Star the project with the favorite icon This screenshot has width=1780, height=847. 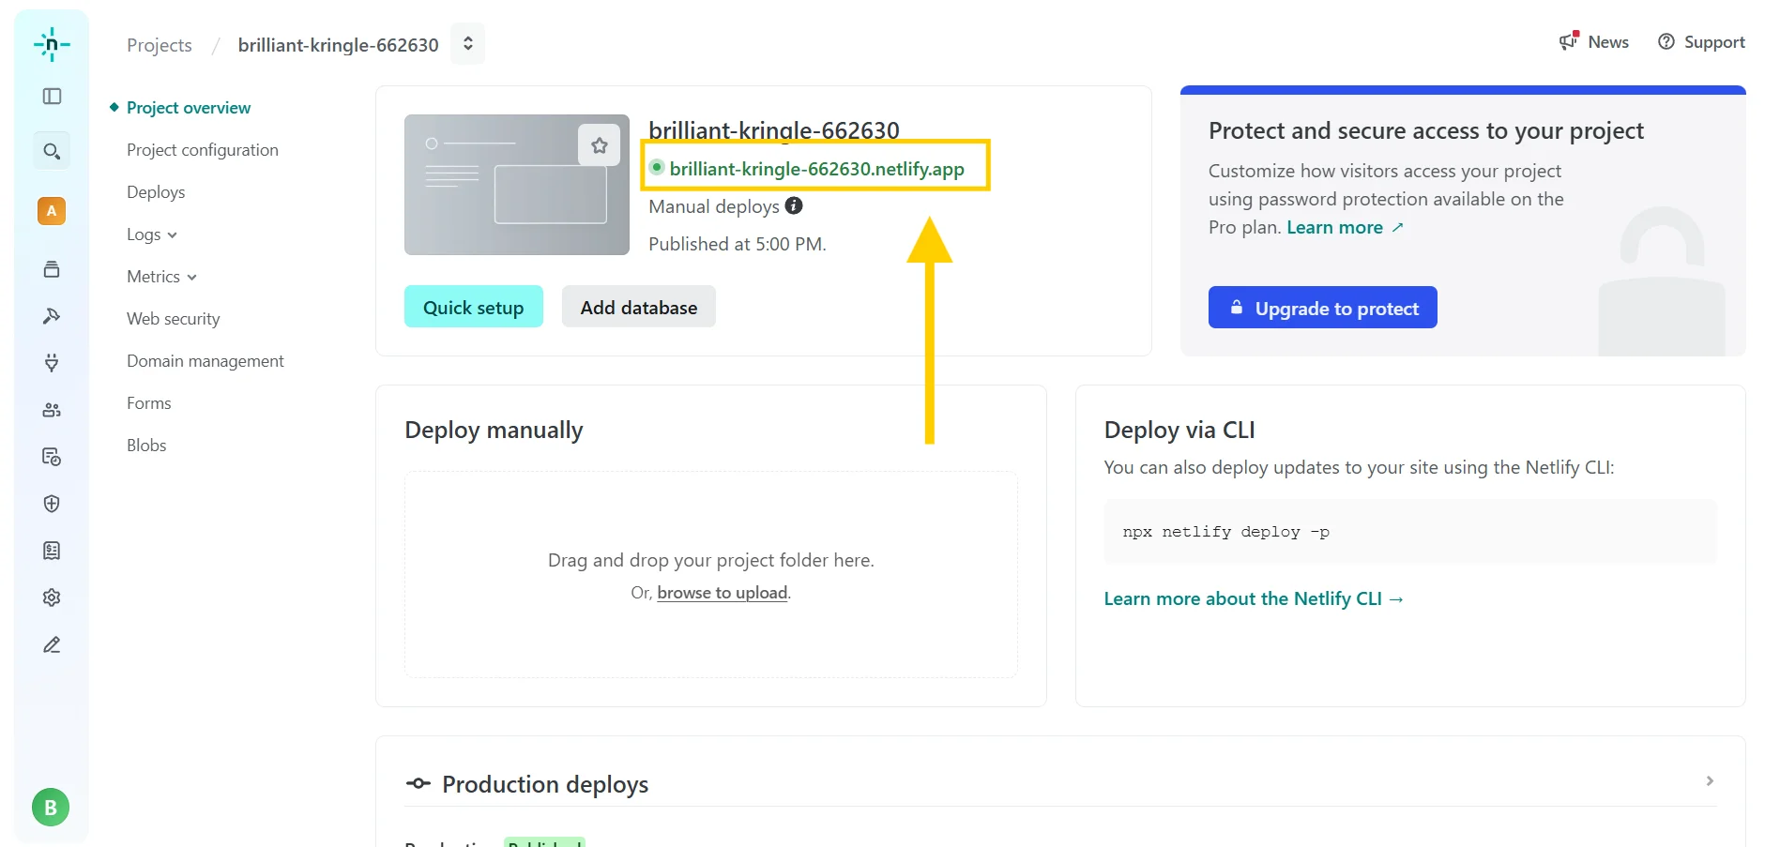(x=600, y=145)
